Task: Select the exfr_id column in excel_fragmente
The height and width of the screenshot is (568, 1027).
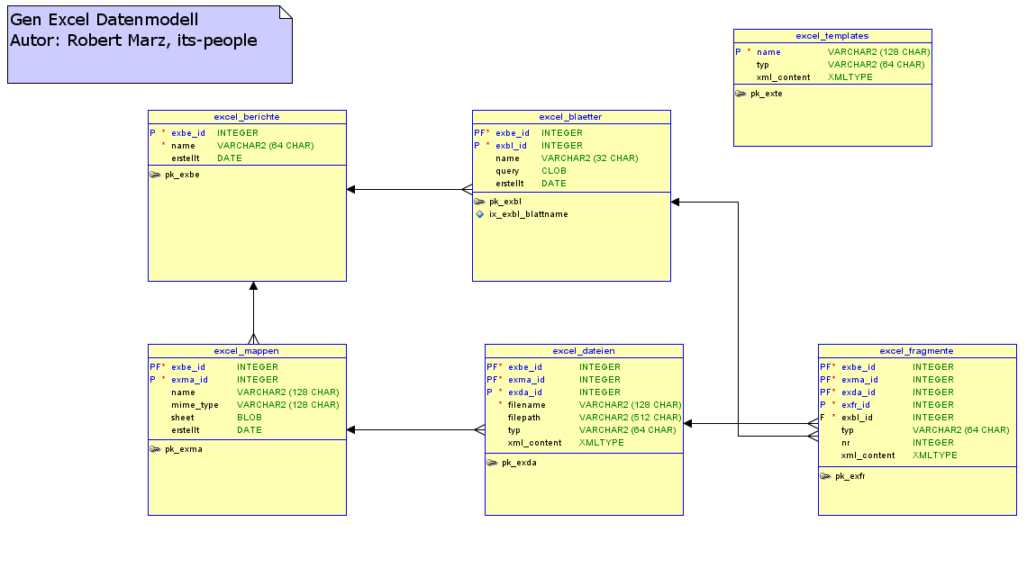Action: [x=857, y=405]
